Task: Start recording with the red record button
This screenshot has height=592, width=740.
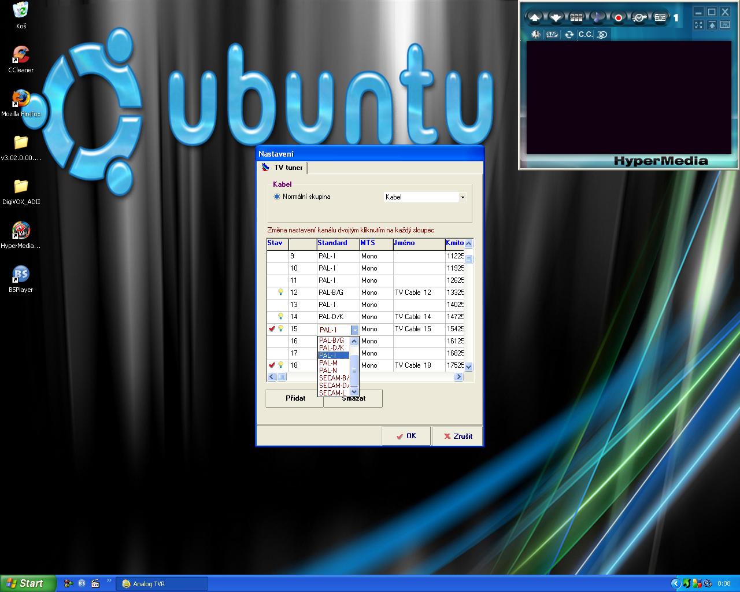Action: (x=618, y=18)
